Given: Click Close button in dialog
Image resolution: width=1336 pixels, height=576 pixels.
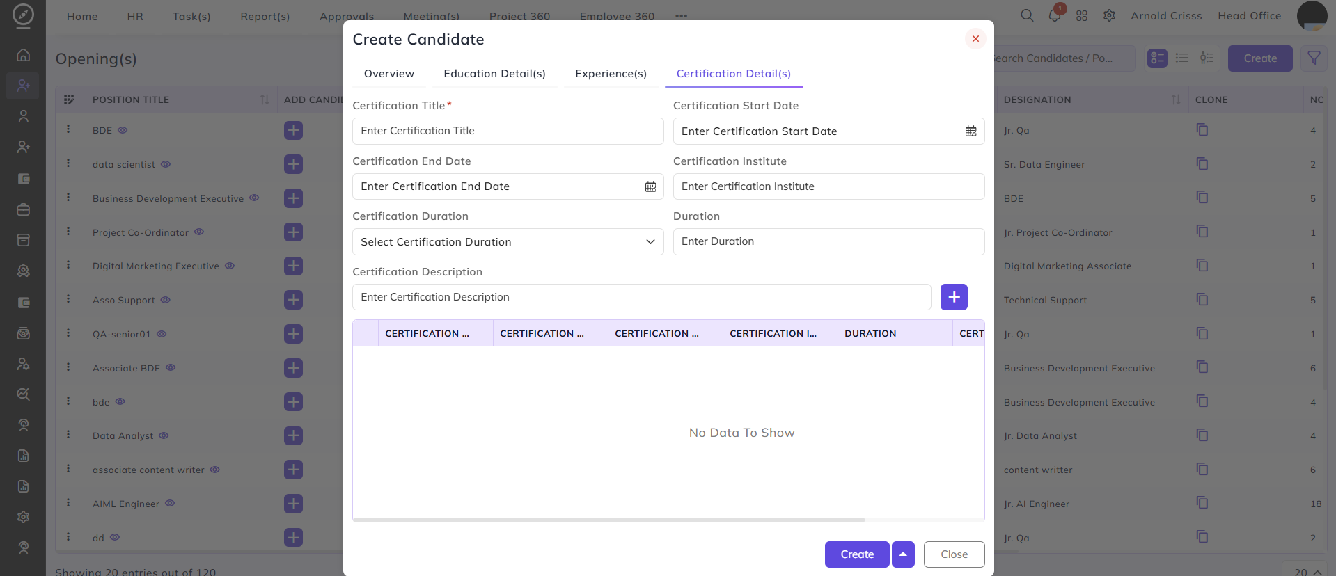Looking at the screenshot, I should coord(954,554).
